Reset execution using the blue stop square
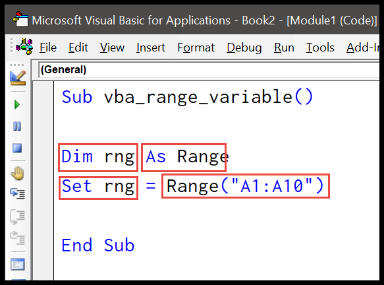The height and width of the screenshot is (285, 384). [x=17, y=148]
